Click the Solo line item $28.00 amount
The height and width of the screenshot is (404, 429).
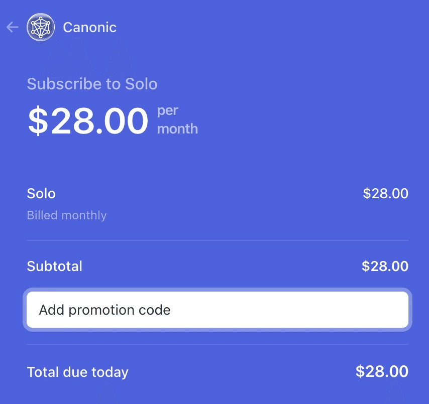(385, 194)
